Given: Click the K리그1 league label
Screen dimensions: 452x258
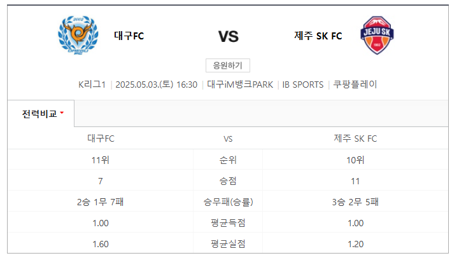Looking at the screenshot, I should click(x=92, y=85).
